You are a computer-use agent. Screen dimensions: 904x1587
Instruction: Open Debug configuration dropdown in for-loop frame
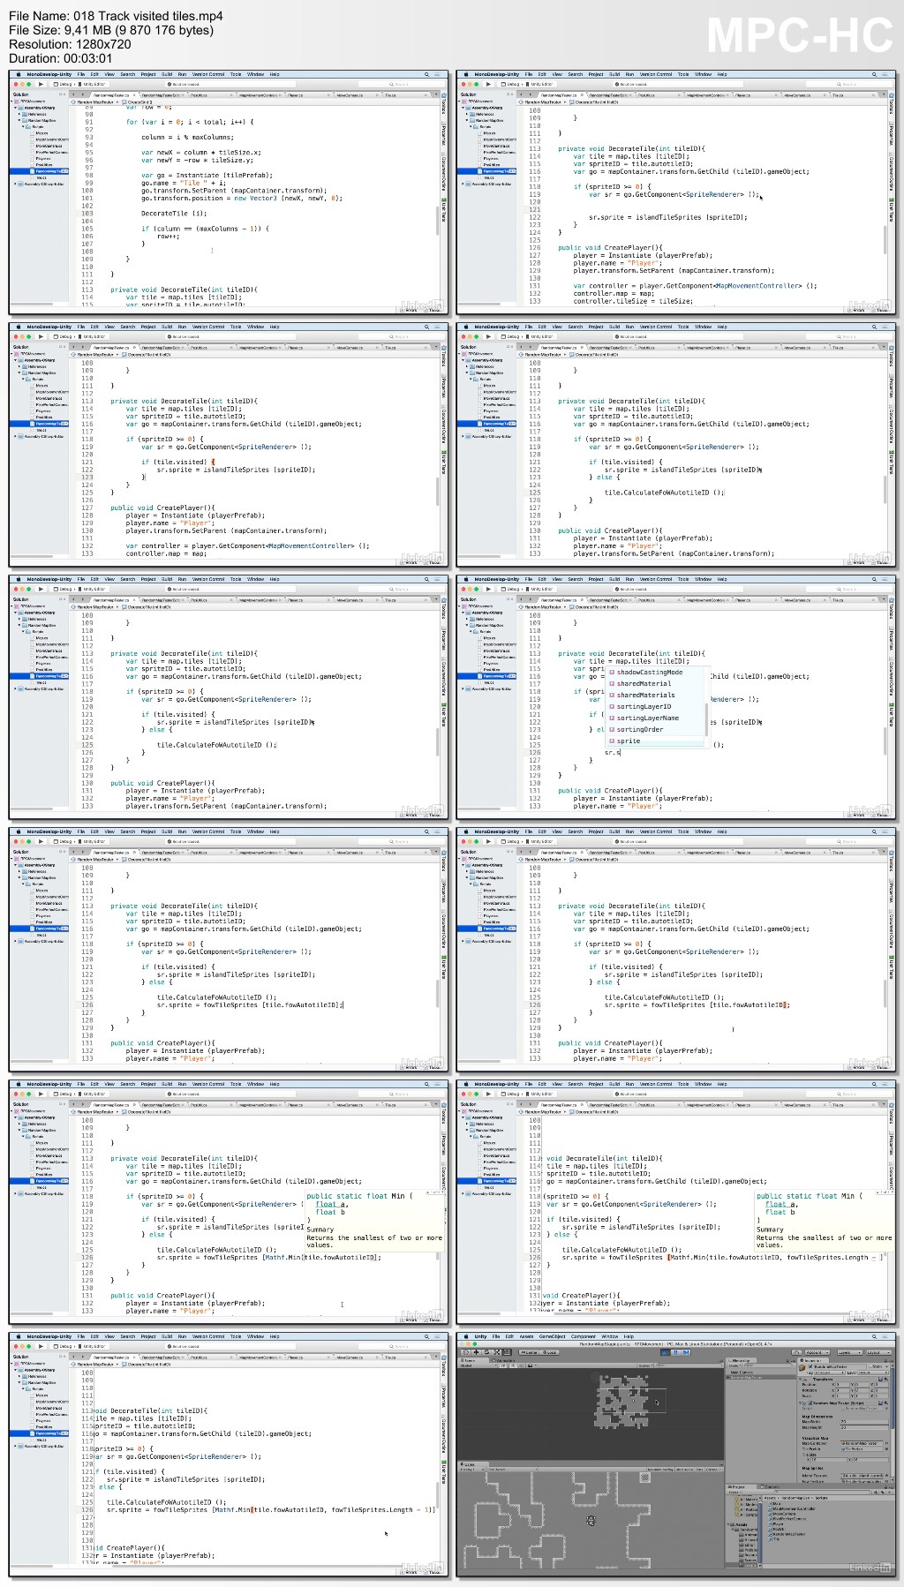(64, 84)
